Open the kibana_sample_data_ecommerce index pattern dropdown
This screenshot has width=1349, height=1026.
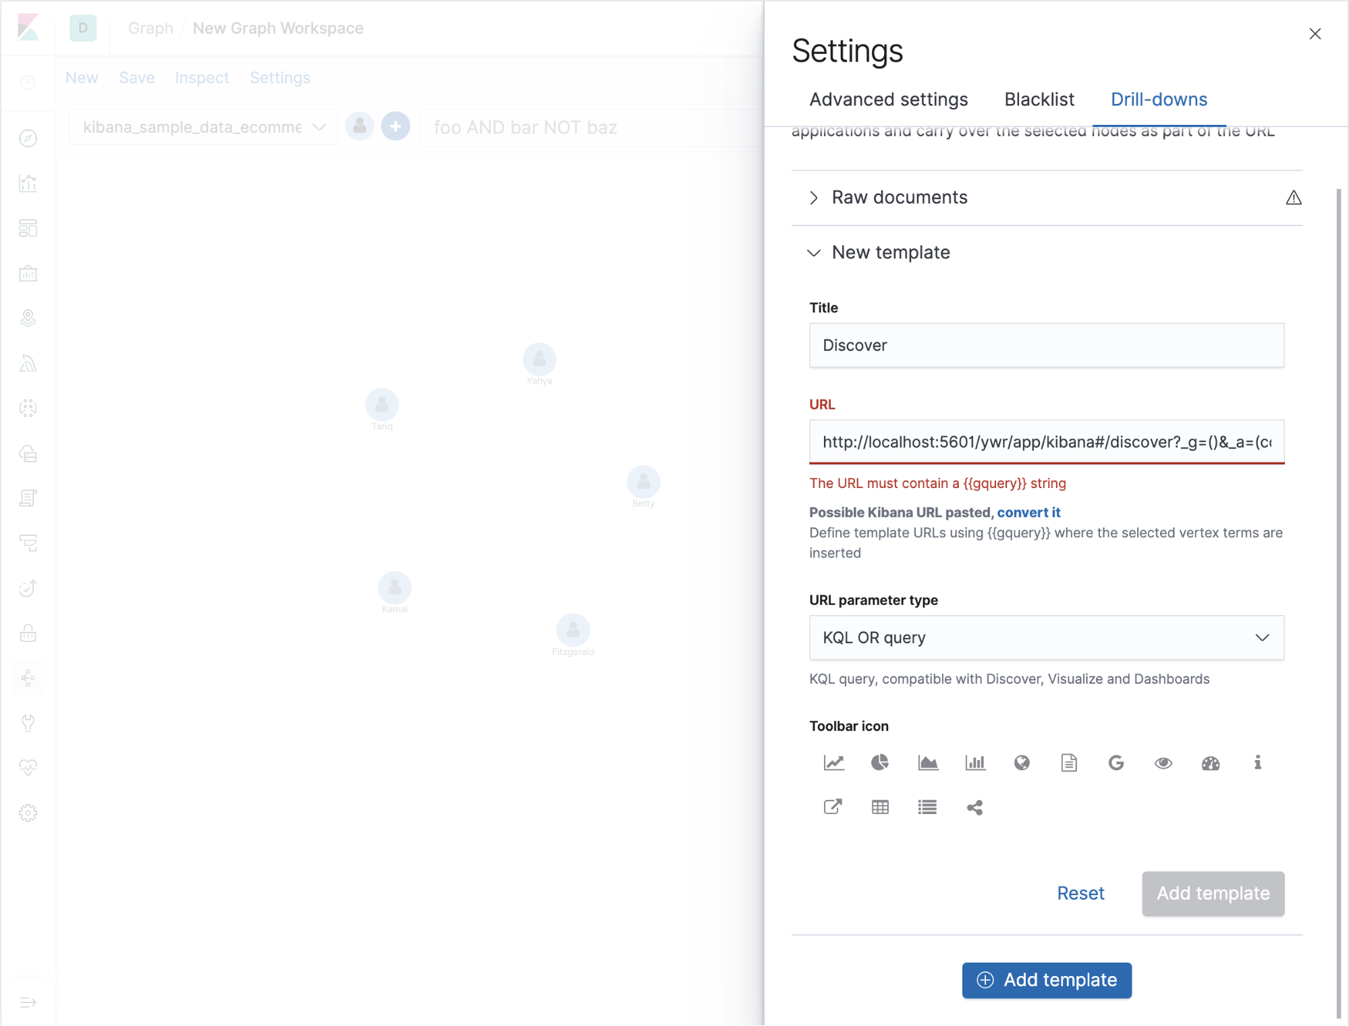tap(203, 127)
